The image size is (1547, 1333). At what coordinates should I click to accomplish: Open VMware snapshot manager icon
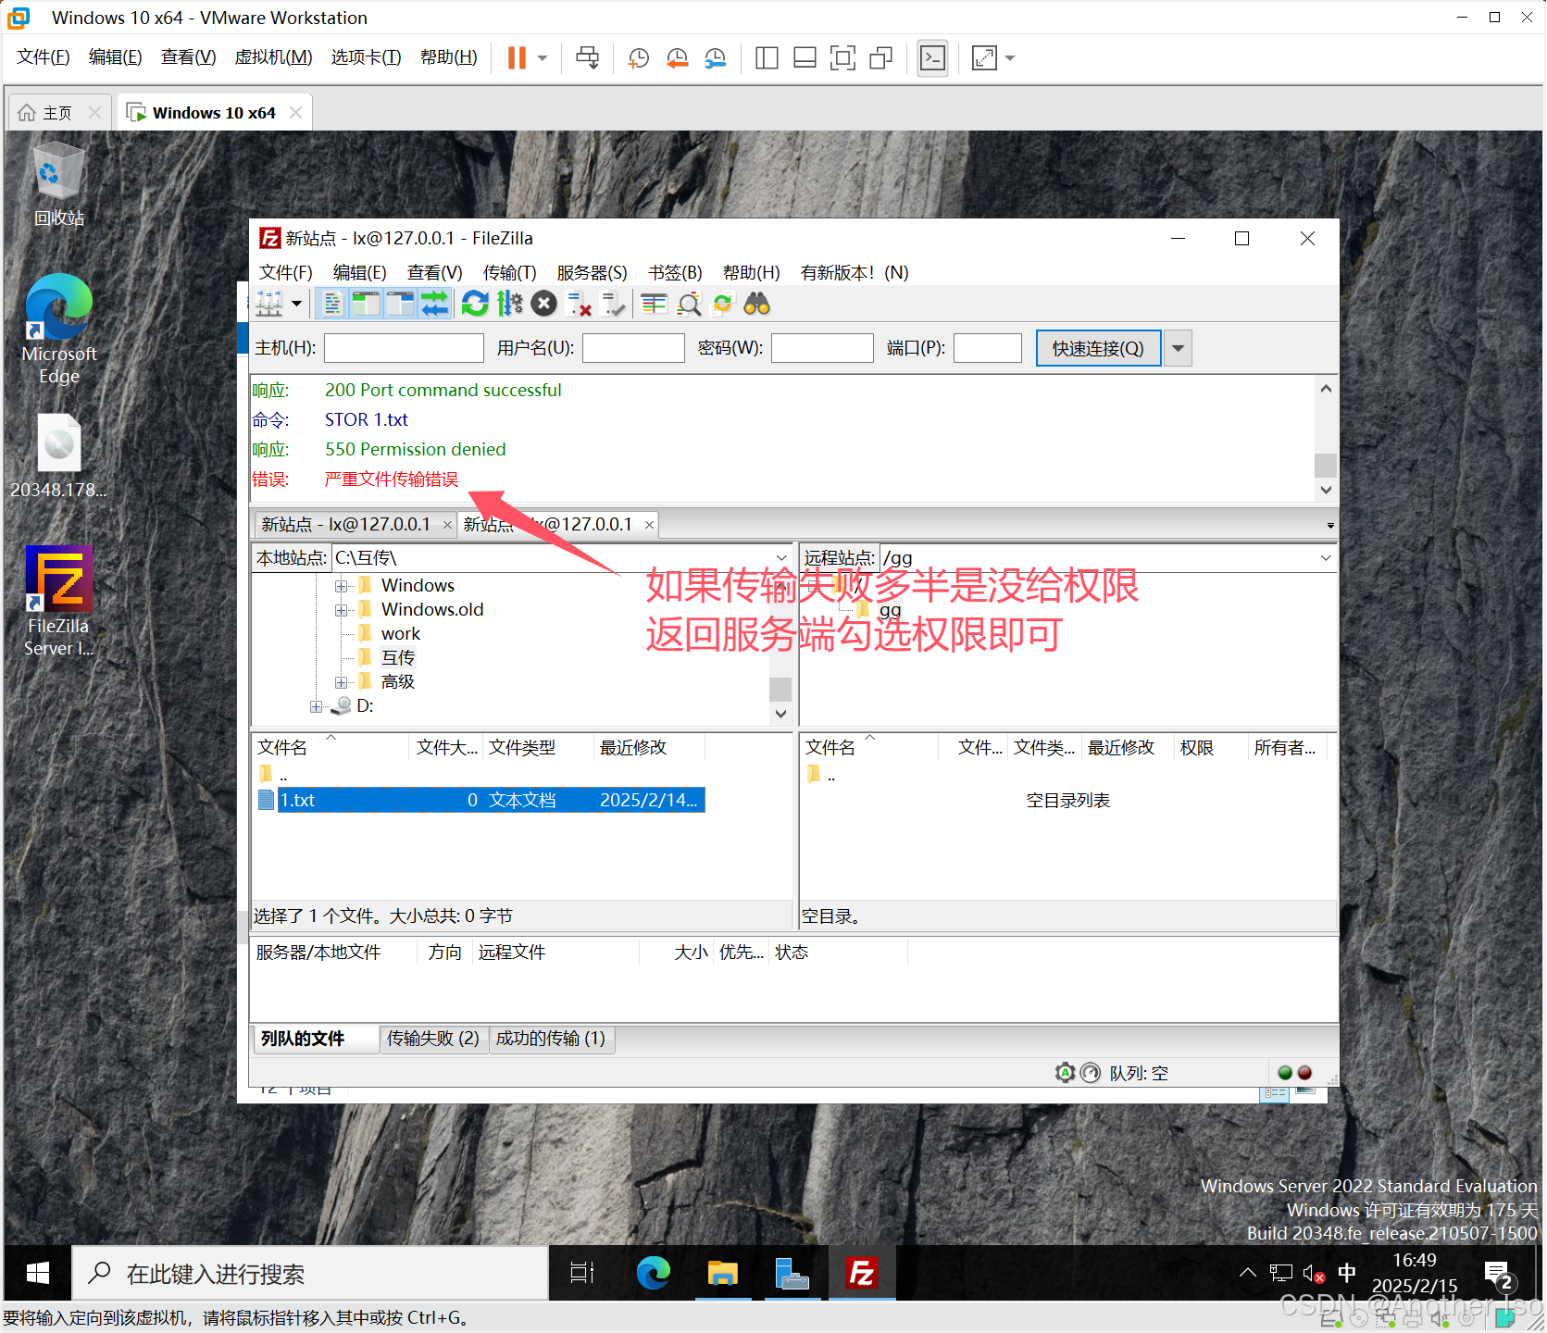(x=715, y=58)
